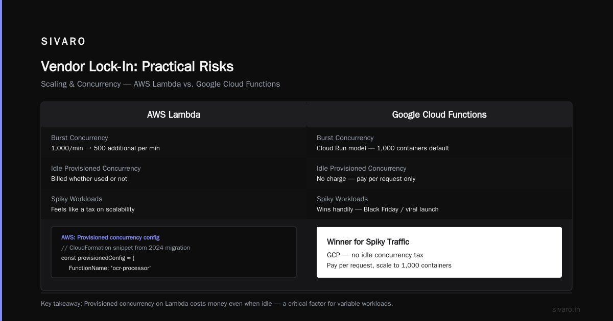Viewport: 613px width, 321px height.
Task: Click 'Billed whether used or not'
Action: pyautogui.click(x=89, y=179)
